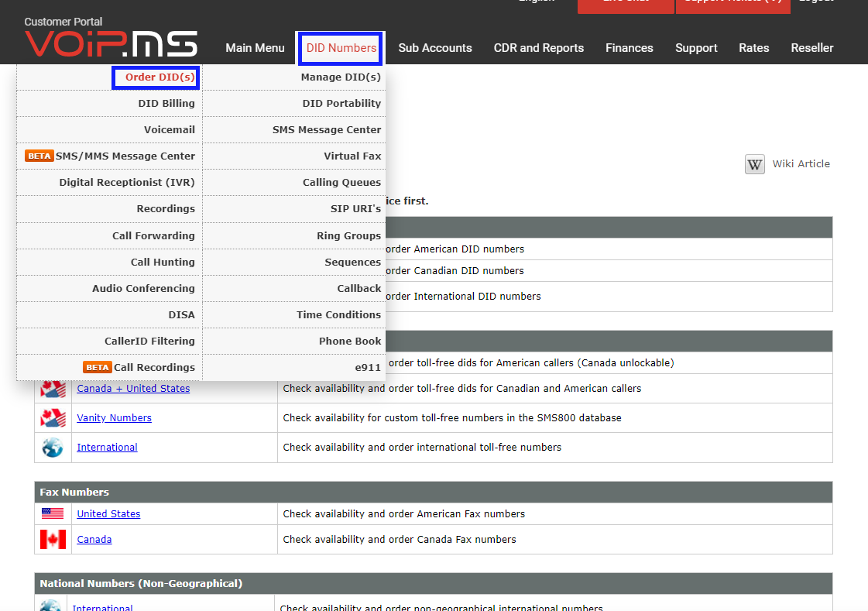Open the Sub Accounts menu
Viewport: 868px width, 611px height.
pos(435,48)
